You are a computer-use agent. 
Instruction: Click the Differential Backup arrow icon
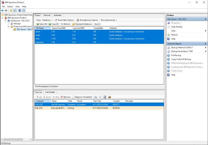point(168,63)
